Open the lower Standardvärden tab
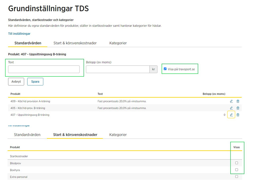Image resolution: width=280 pixels, height=182 pixels. (27, 135)
